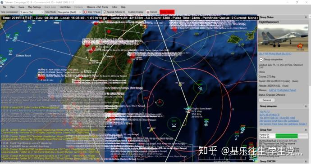Select the ship icon in the green circle south of the flight
Screen dimensions: 311x164
[x=174, y=124]
